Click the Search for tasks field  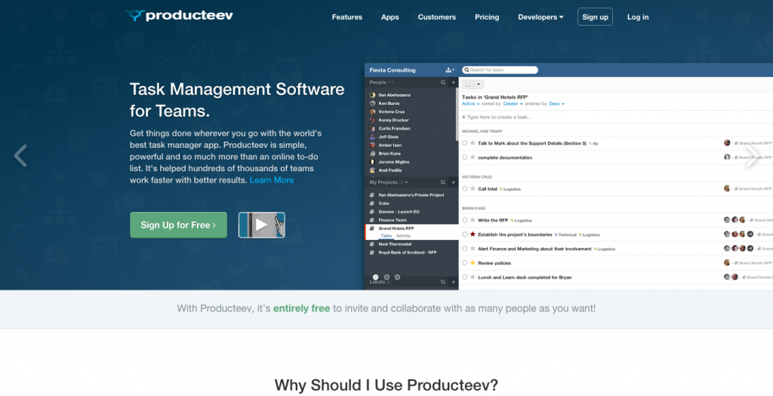point(500,70)
